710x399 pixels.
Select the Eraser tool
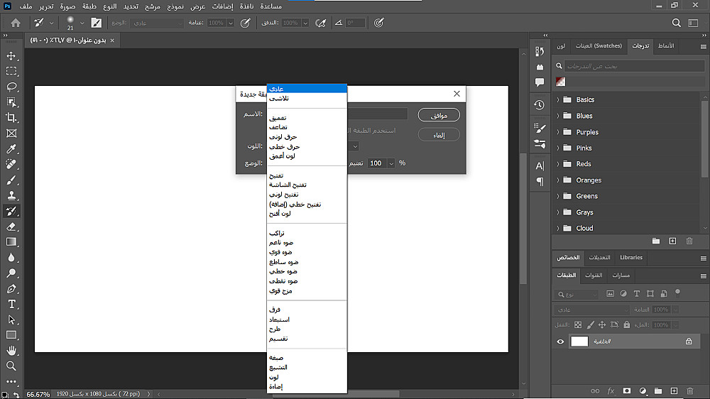coord(11,226)
